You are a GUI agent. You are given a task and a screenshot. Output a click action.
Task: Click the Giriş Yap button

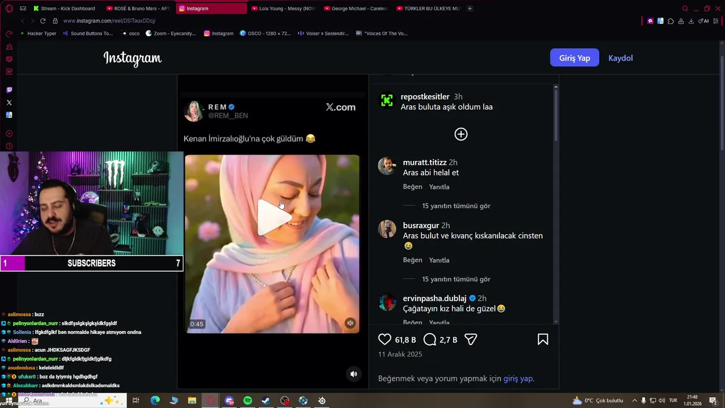click(x=574, y=58)
